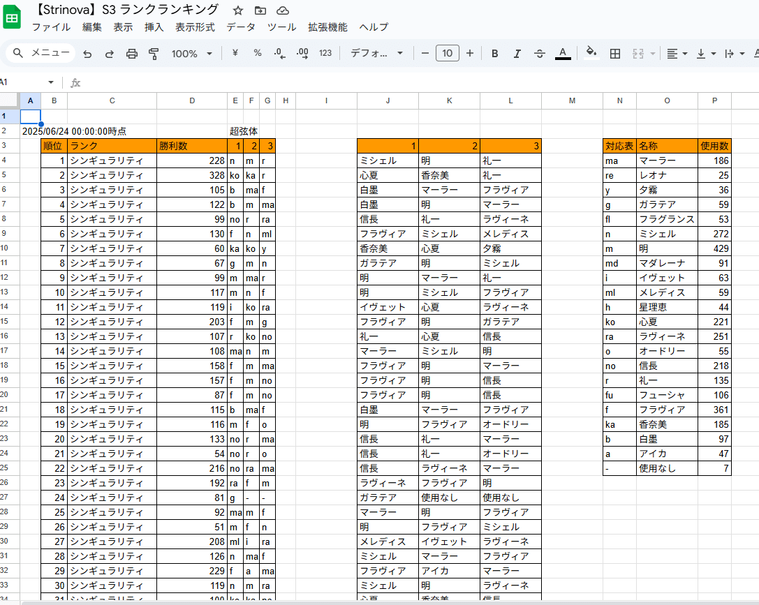Image resolution: width=759 pixels, height=605 pixels.
Task: Click the 名称 header cell
Action: [667, 146]
